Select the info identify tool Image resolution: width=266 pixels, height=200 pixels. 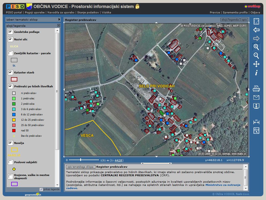[x=256, y=73]
